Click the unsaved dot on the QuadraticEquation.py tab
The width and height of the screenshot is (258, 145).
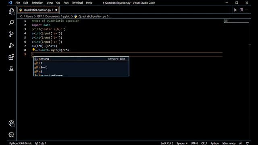pyautogui.click(x=56, y=10)
